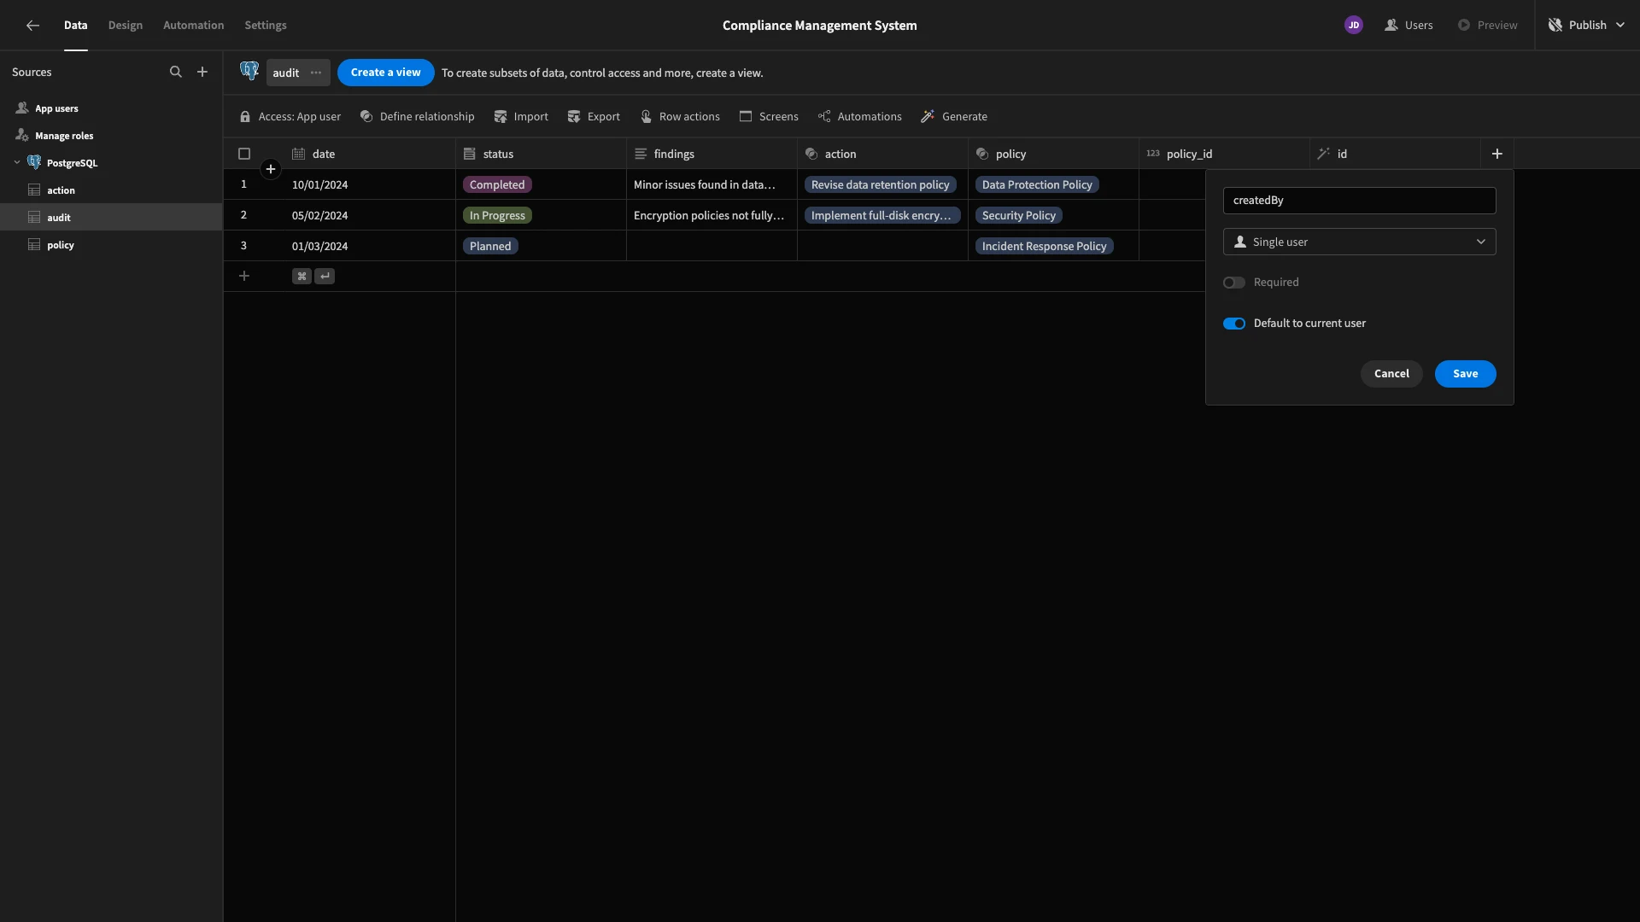
Task: Switch to the Design tab
Action: [126, 26]
